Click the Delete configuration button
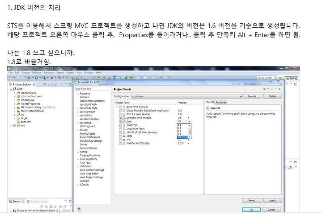 click(272, 96)
